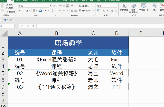The height and width of the screenshot is (107, 164).
Task: Open the font size 11 dropdown
Action: [48, 6]
